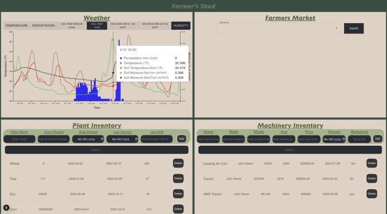The width and height of the screenshot is (387, 214).
Task: Click the Registered column header
Action: (x=359, y=132)
